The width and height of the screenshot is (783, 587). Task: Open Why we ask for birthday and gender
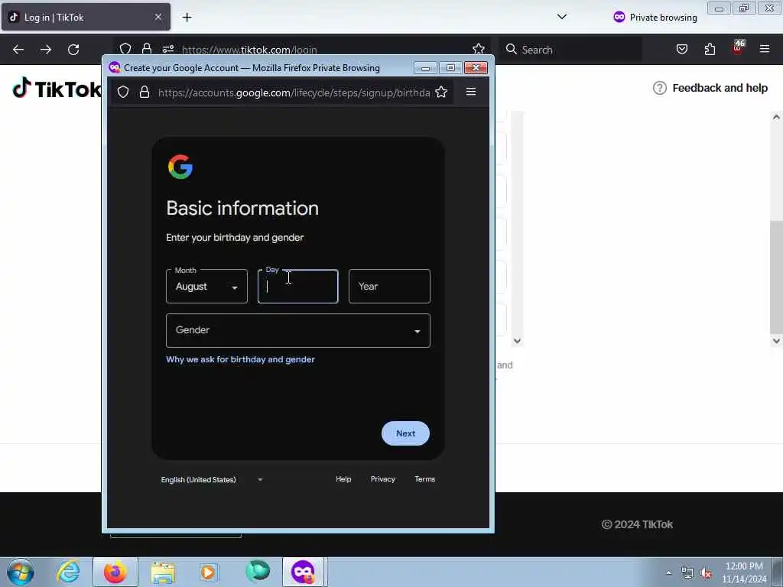240,359
